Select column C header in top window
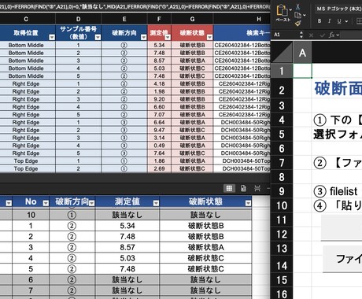This screenshot has height=299, width=362. click(x=26, y=19)
